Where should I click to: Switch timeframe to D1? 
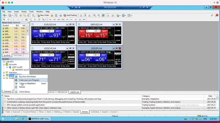(x=76, y=19)
